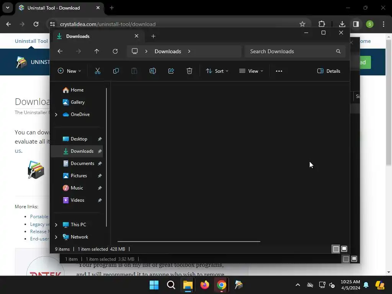Toggle the Chrome side panel icon
The height and width of the screenshot is (294, 392).
(356, 24)
